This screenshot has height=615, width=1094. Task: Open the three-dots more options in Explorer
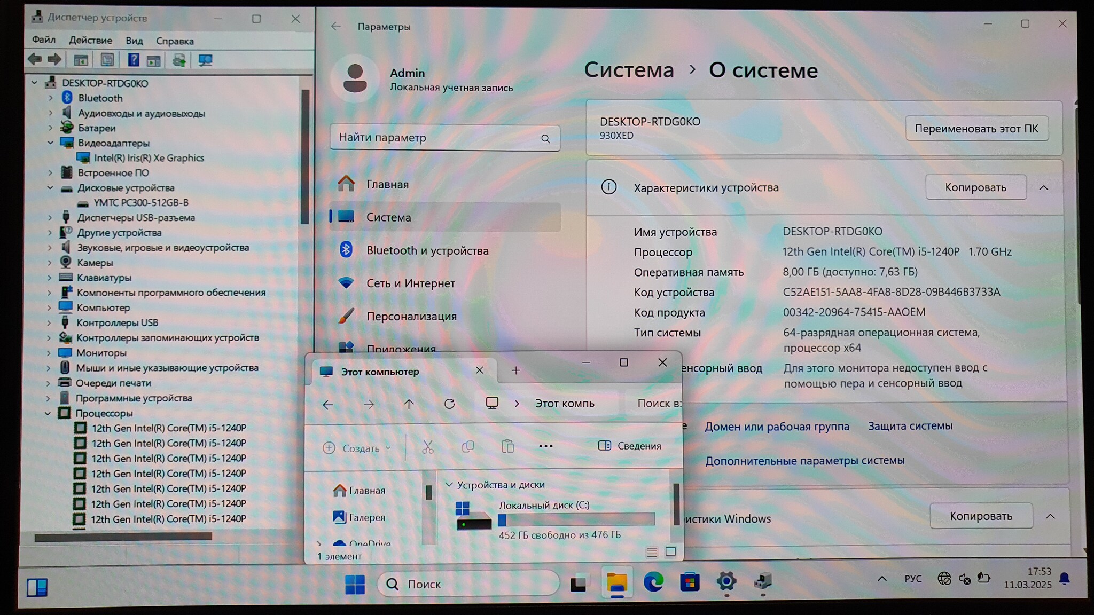(545, 446)
